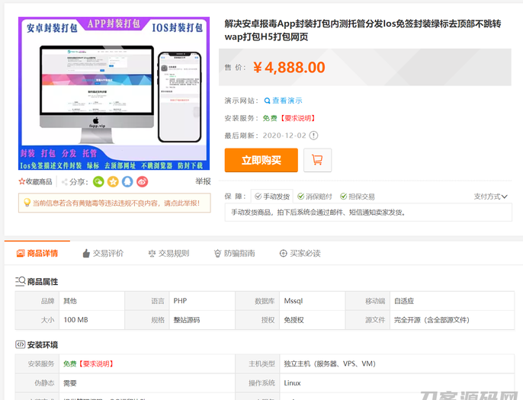The image size is (523, 400).
Task: Open 【要求说明】 link beside 安装服务 免费
Action: click(x=298, y=118)
